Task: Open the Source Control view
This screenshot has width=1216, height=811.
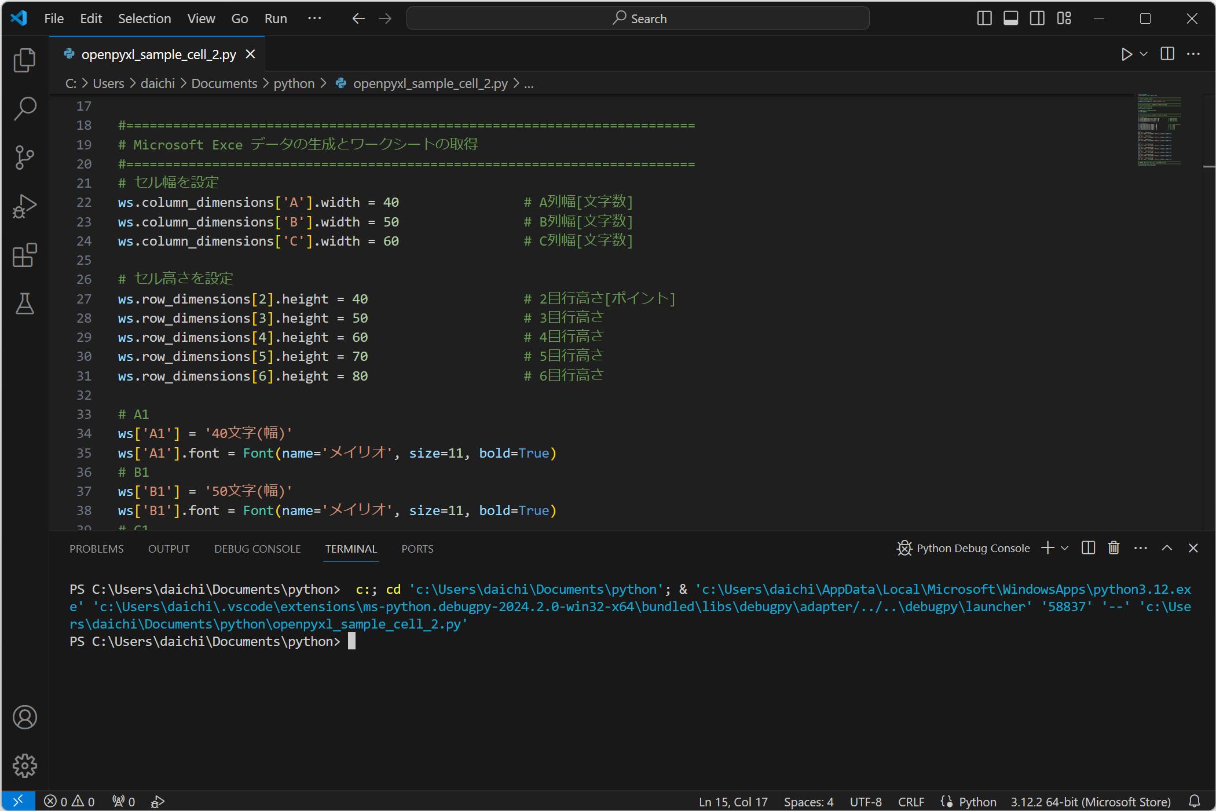Action: click(24, 157)
